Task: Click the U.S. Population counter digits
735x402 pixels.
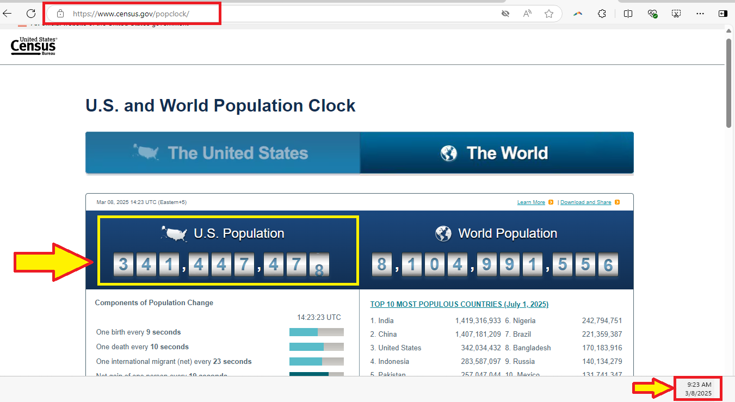Action: 221,265
